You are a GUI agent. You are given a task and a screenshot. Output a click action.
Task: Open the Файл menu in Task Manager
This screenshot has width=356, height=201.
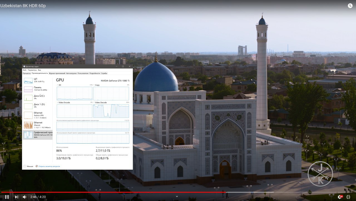[24, 70]
